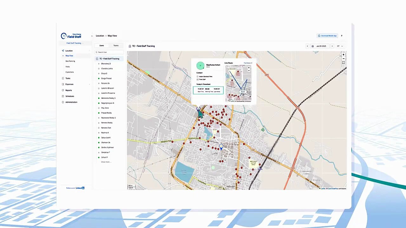Select Map View in sidebar
Viewport: 406px width, 228px height.
click(69, 56)
